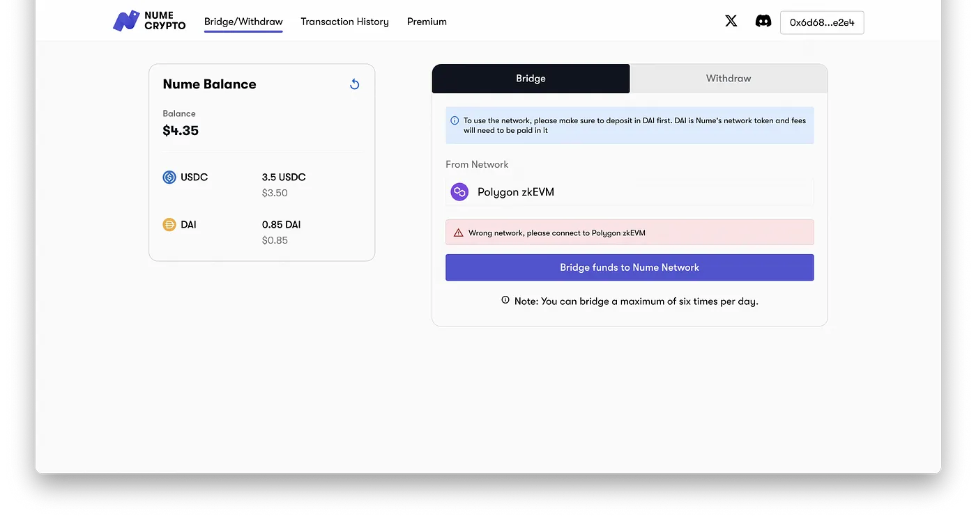Open the Bridge/Withdraw menu item
The image size is (976, 520).
point(243,22)
